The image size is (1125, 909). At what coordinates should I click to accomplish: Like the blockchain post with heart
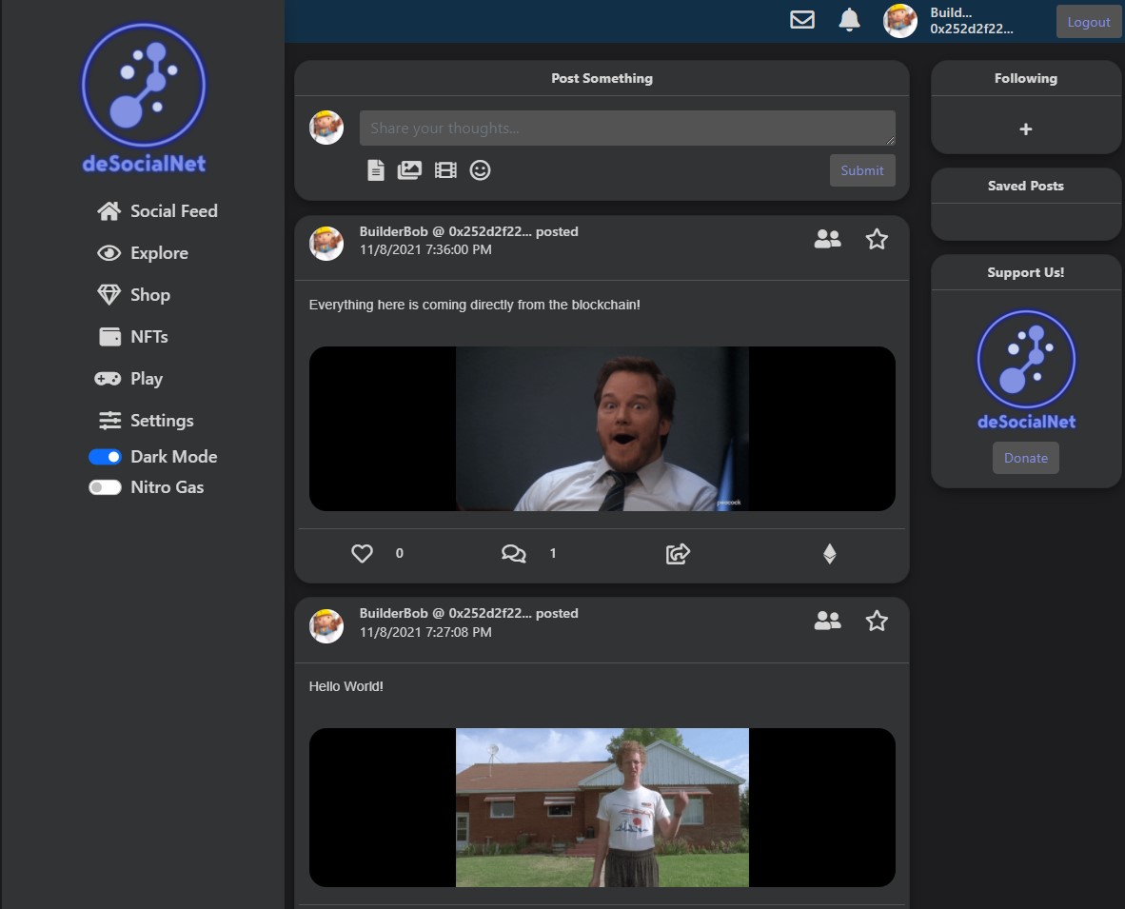click(362, 553)
